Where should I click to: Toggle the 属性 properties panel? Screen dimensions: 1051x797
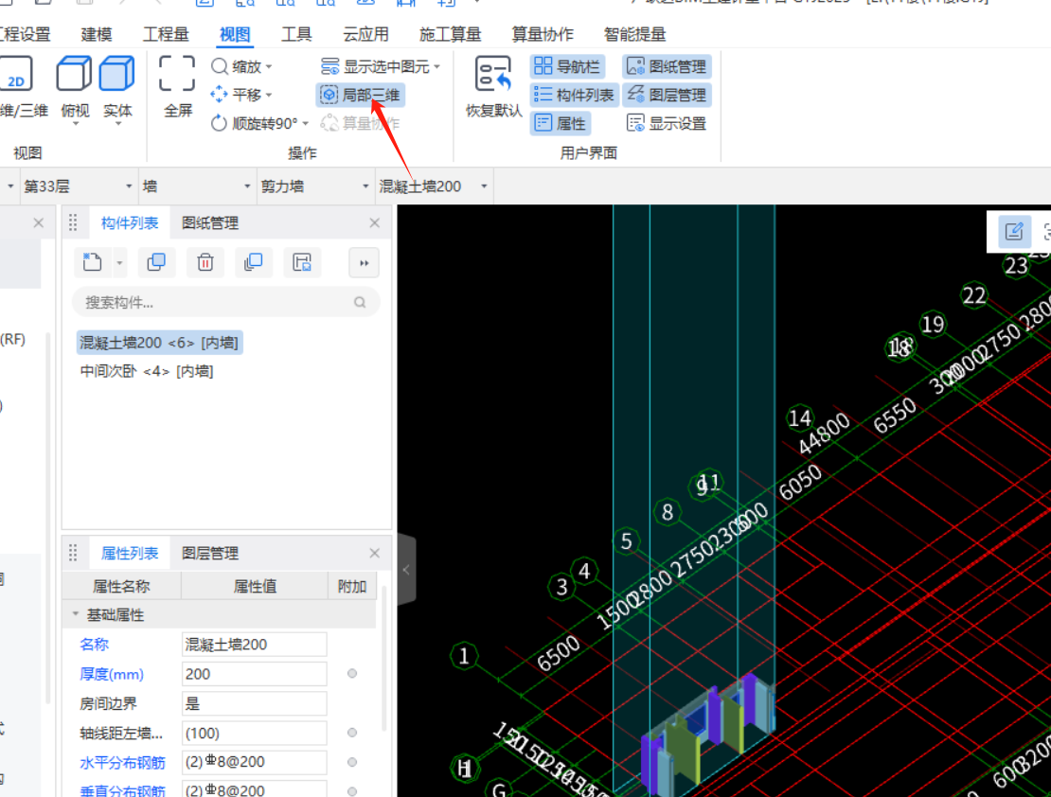click(x=561, y=123)
